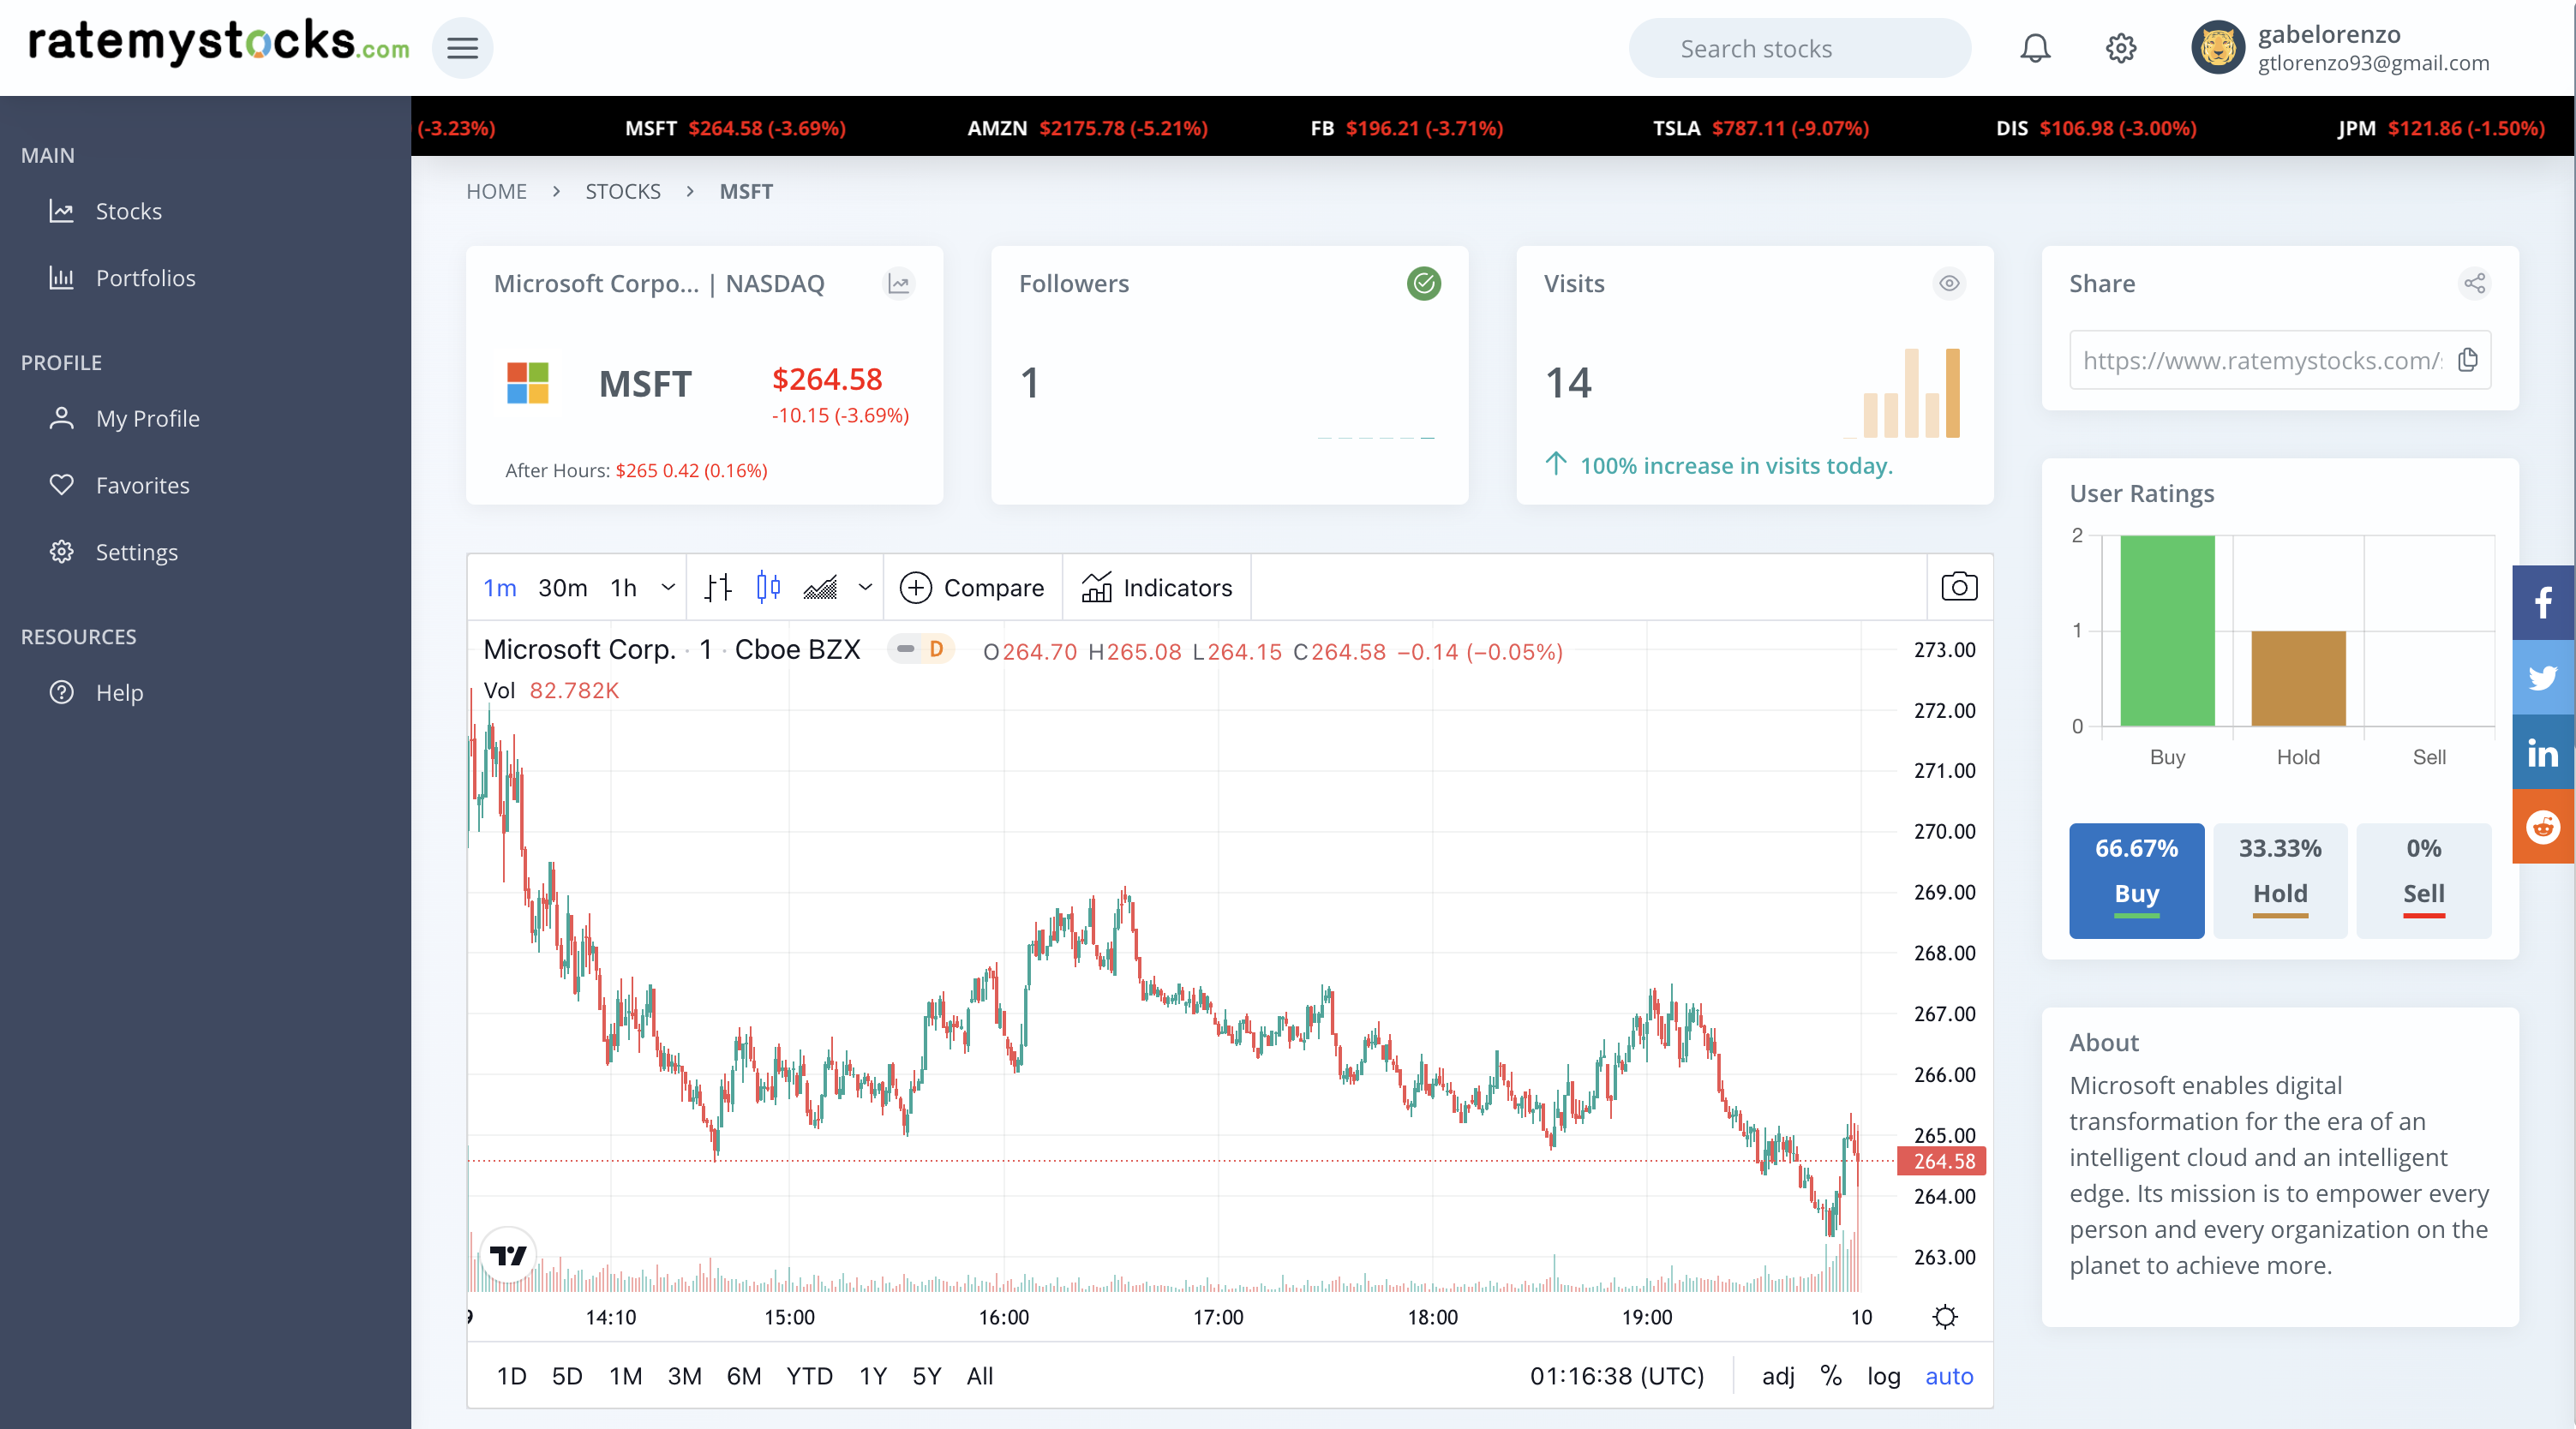This screenshot has height=1429, width=2576.
Task: Click the Compare button
Action: (971, 588)
